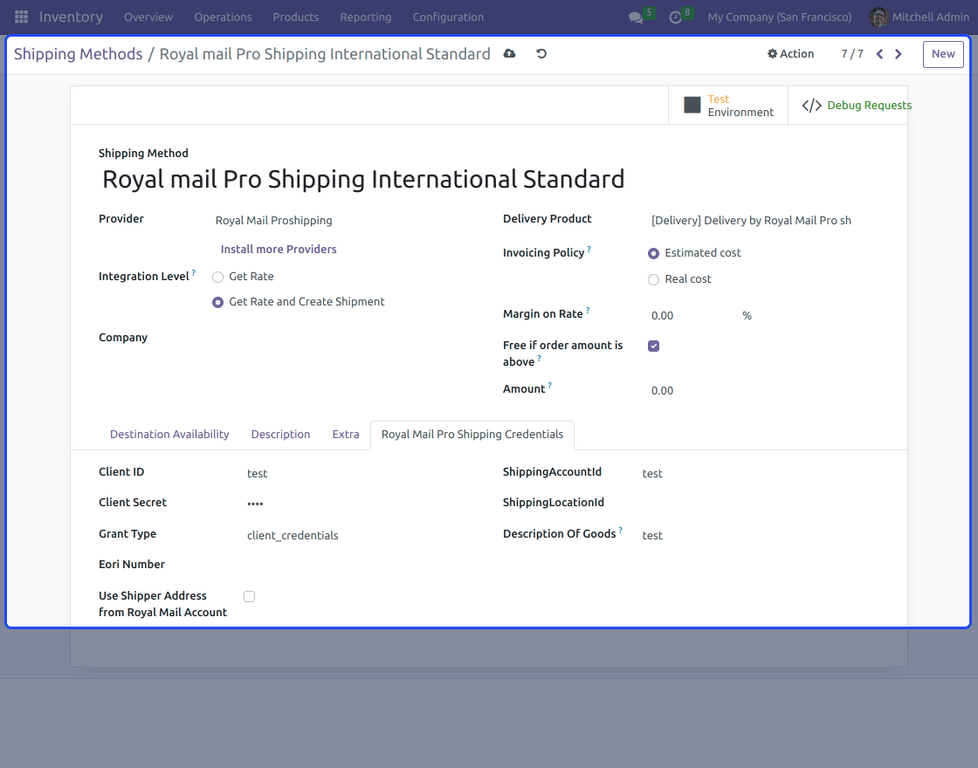Open Integration Level help tooltip
The image size is (978, 768).
click(193, 272)
